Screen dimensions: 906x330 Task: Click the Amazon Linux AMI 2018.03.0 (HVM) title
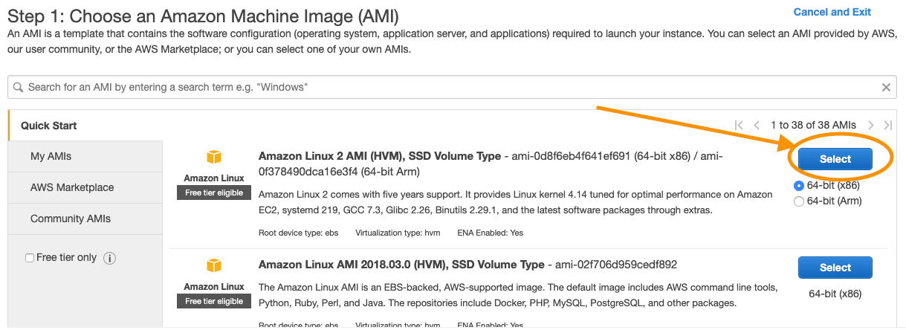click(x=401, y=265)
